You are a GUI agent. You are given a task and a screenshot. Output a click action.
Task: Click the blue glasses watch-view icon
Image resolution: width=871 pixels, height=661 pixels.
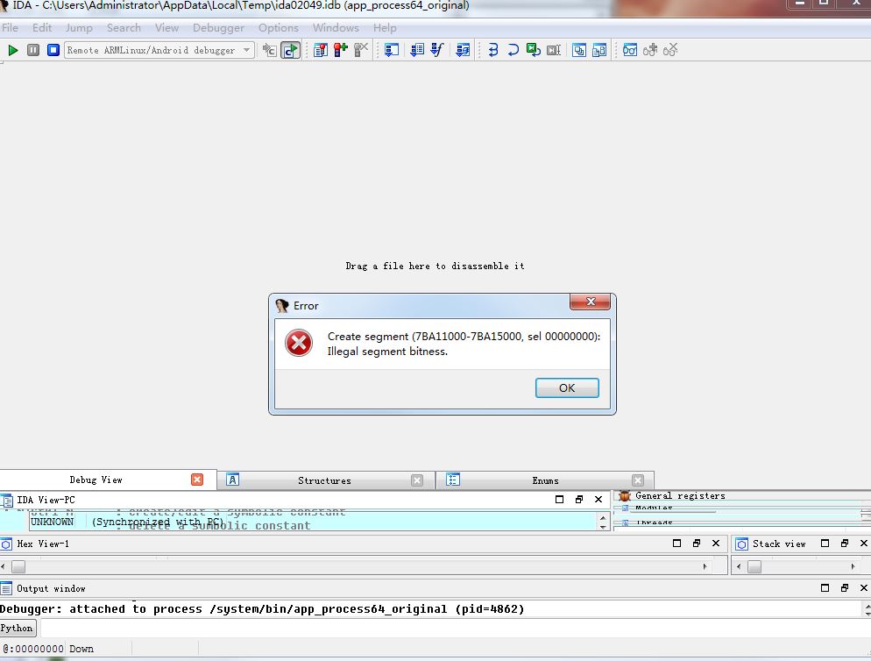click(x=630, y=50)
